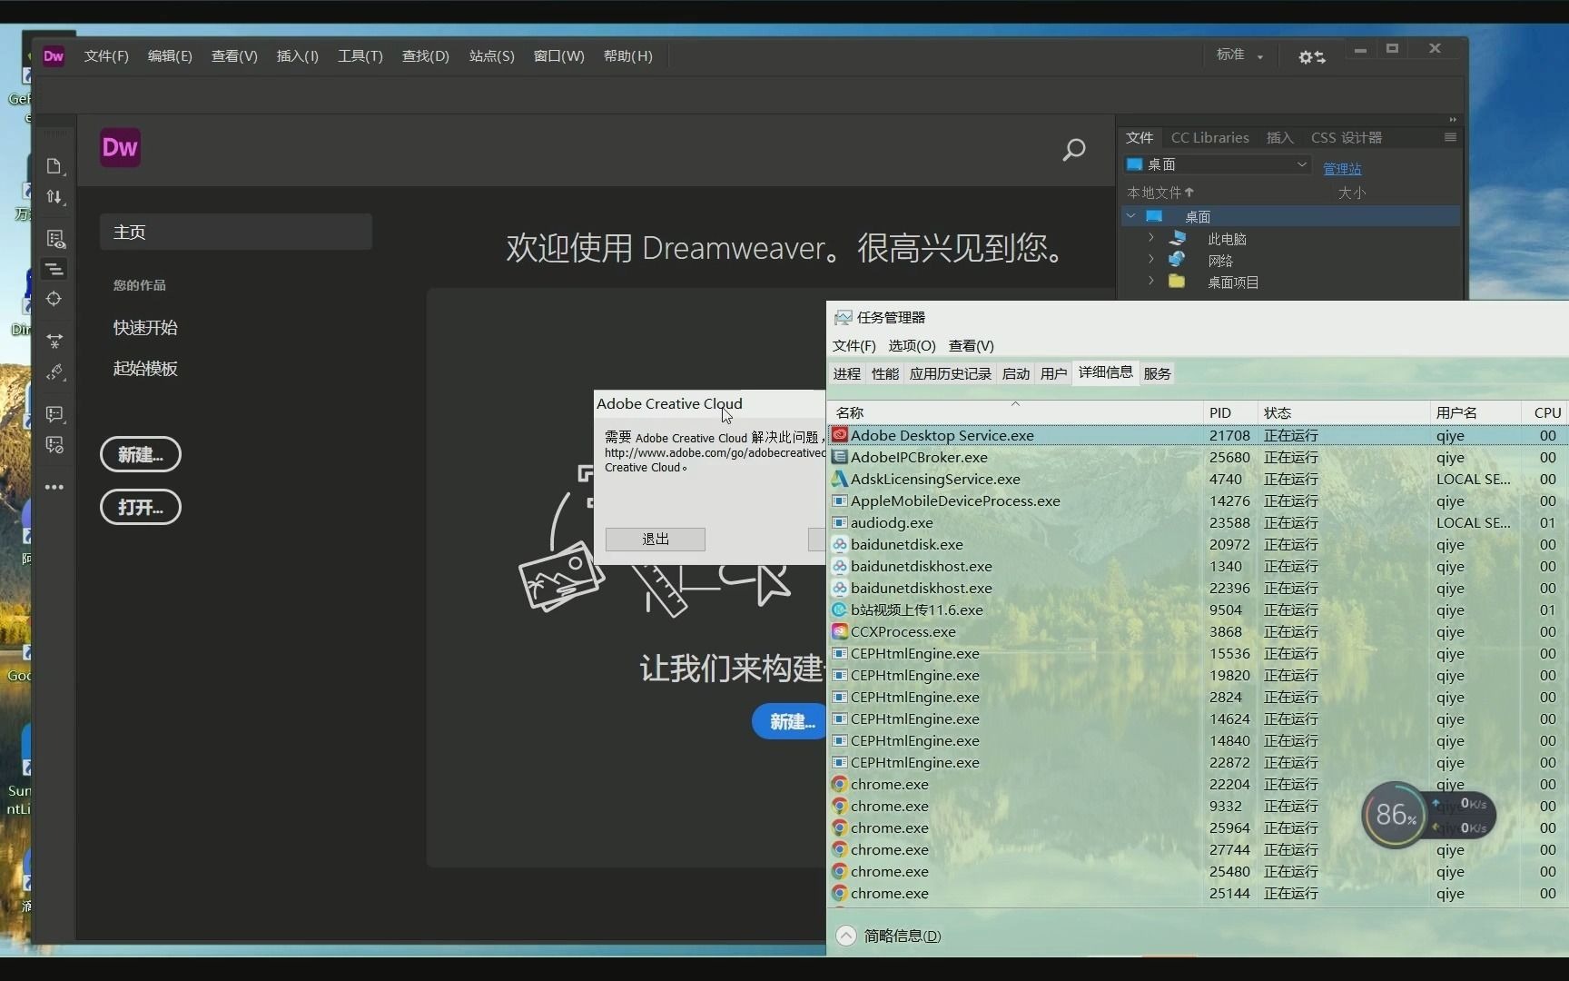
Task: Switch to Task Manager 性能 tab
Action: pyautogui.click(x=885, y=373)
